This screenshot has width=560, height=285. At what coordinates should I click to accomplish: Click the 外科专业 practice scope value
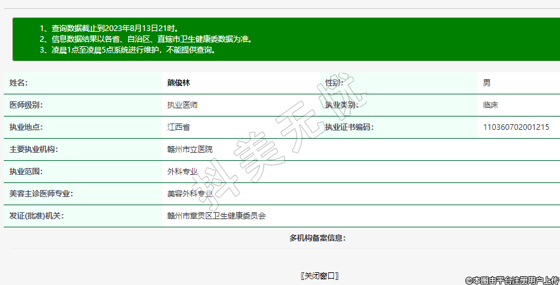click(x=182, y=172)
